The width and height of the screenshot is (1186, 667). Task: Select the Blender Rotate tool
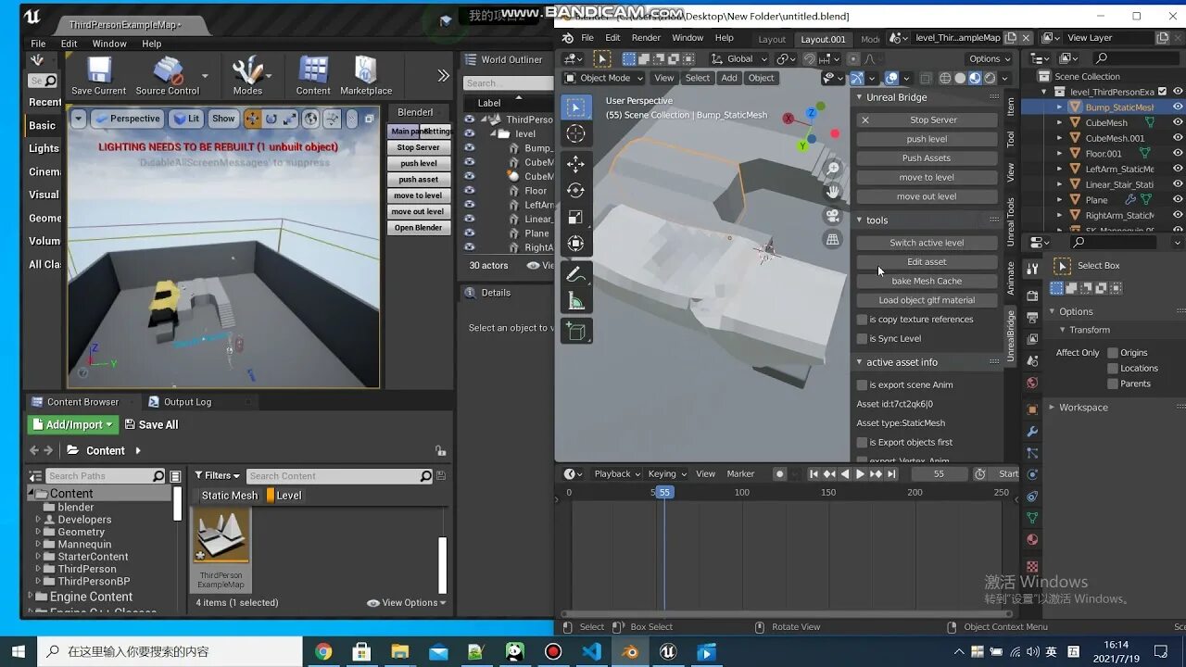tap(575, 190)
